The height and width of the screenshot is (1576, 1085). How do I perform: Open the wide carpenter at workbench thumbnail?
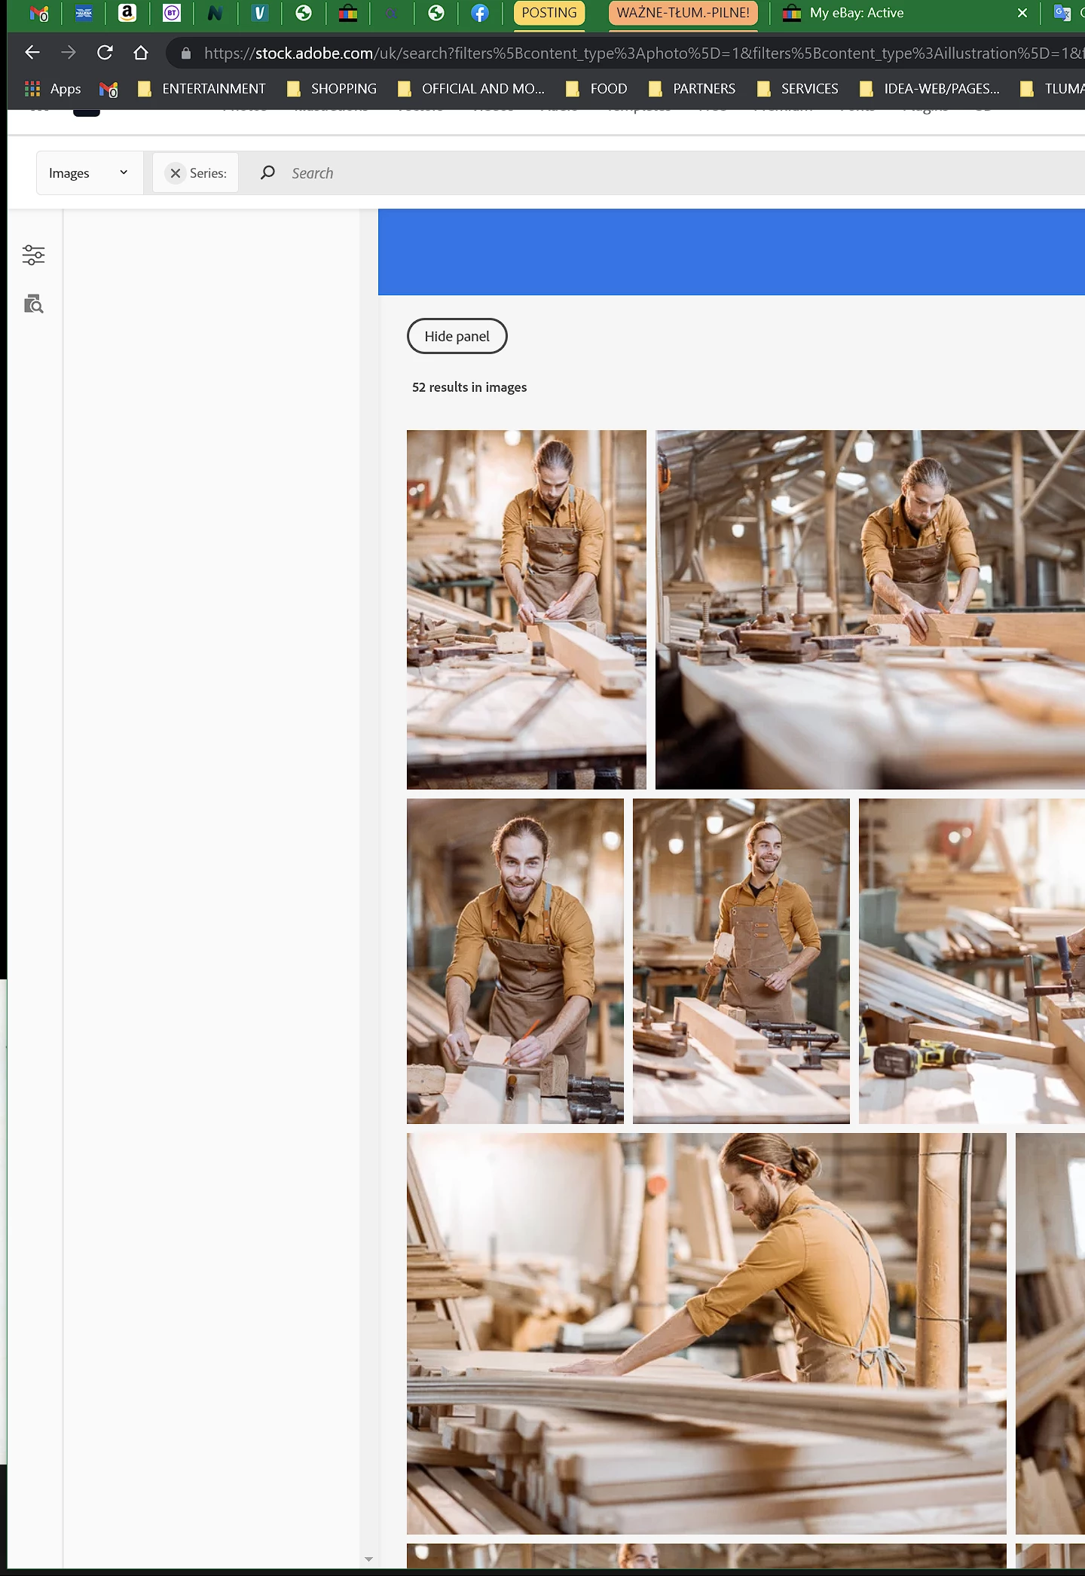[x=870, y=609]
